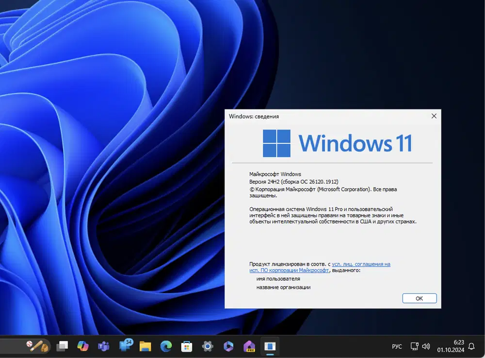Open the volume speaker tray icon
The width and height of the screenshot is (485, 358).
click(x=426, y=346)
